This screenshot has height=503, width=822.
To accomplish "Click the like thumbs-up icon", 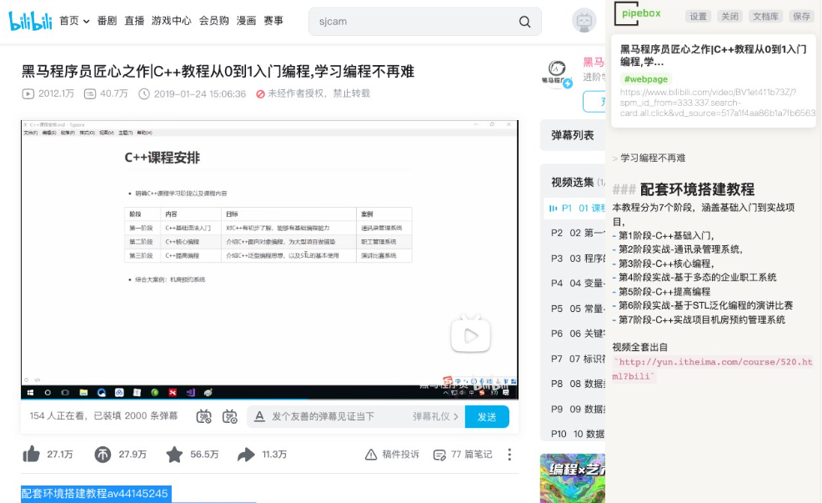I will pyautogui.click(x=32, y=455).
